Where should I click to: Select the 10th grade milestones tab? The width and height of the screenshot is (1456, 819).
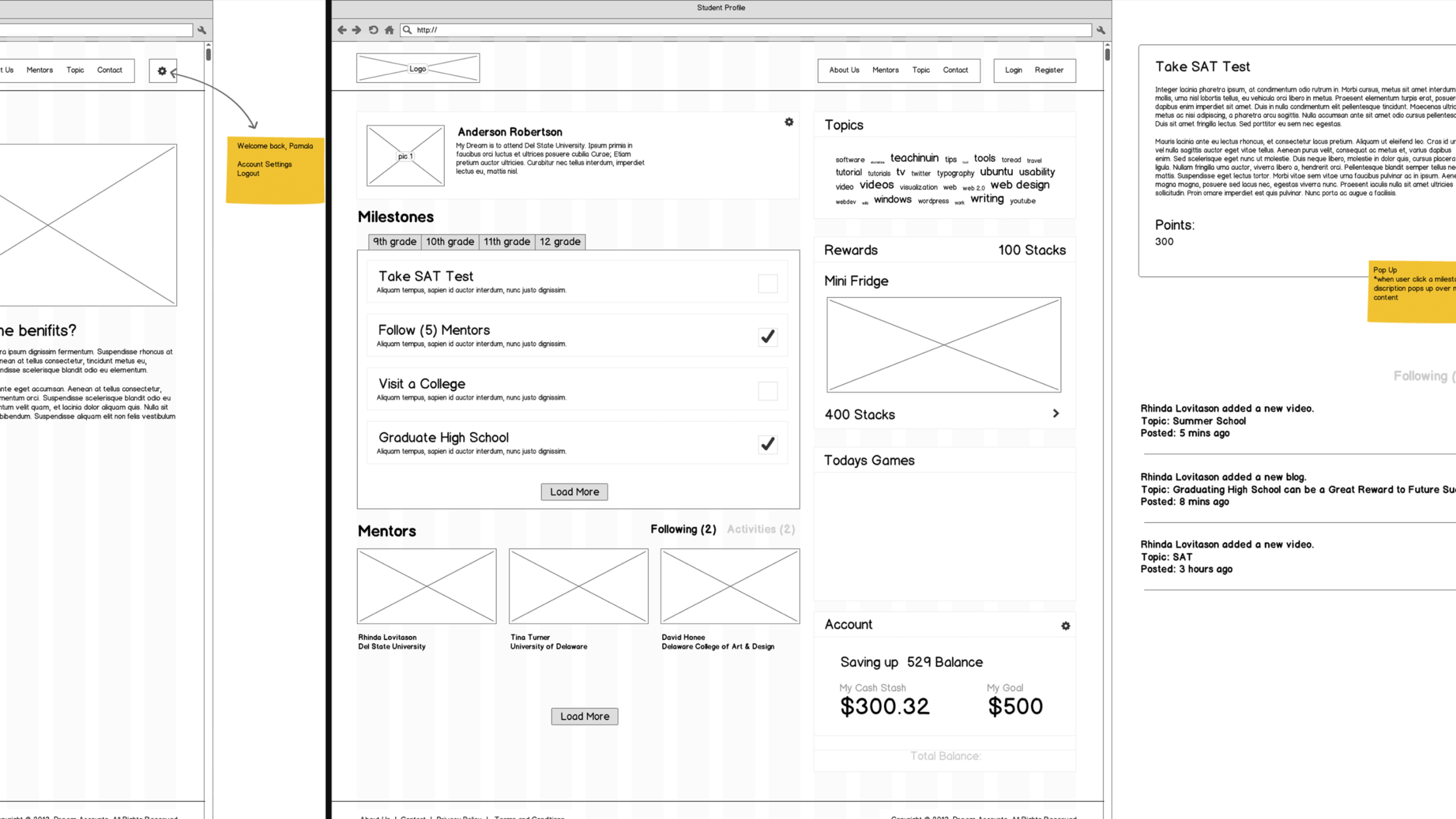(450, 242)
